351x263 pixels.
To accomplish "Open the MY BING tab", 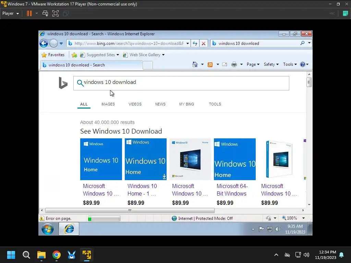I will point(186,104).
